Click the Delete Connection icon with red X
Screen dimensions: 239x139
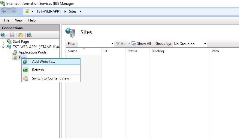pos(29,35)
